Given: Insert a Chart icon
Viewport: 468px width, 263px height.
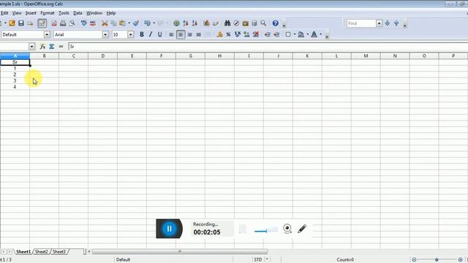Looking at the screenshot, I should (206, 23).
